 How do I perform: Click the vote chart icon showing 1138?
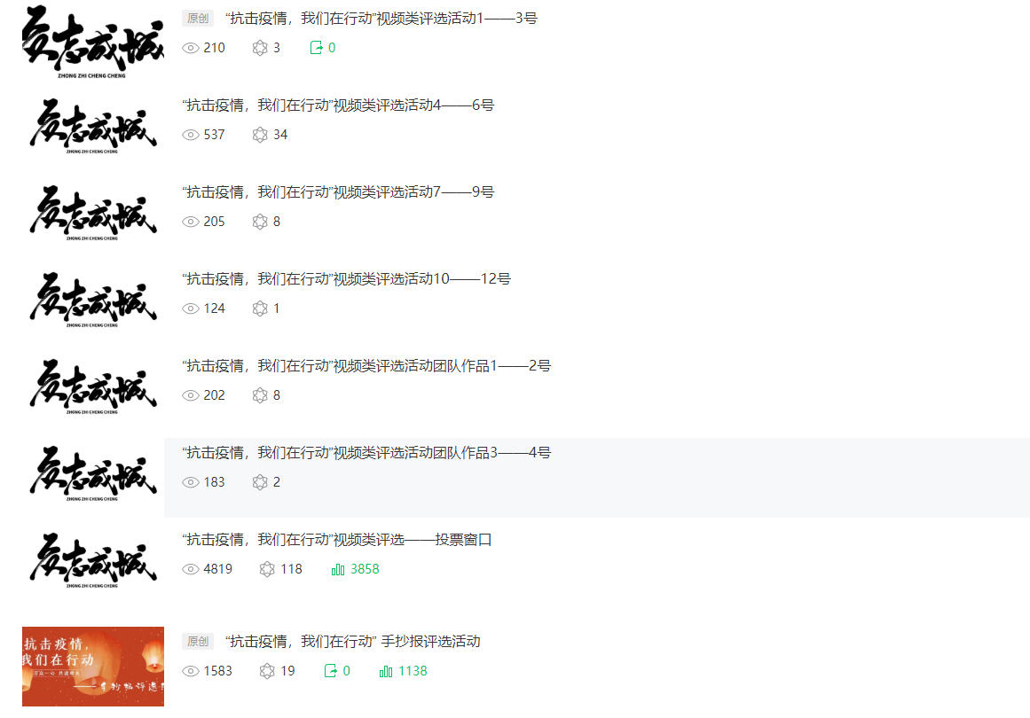pos(386,671)
